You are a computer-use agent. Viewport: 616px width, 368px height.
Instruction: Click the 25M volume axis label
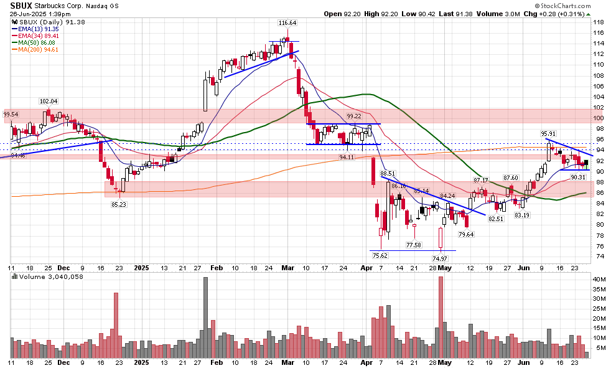[x=599, y=309]
